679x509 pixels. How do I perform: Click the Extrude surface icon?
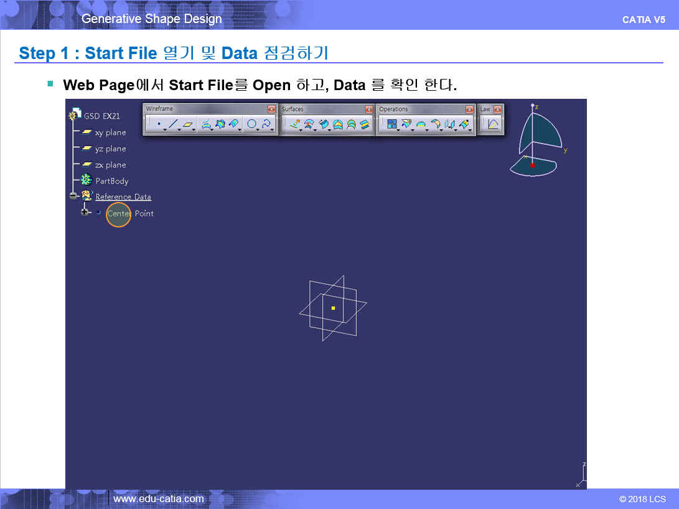coord(294,124)
